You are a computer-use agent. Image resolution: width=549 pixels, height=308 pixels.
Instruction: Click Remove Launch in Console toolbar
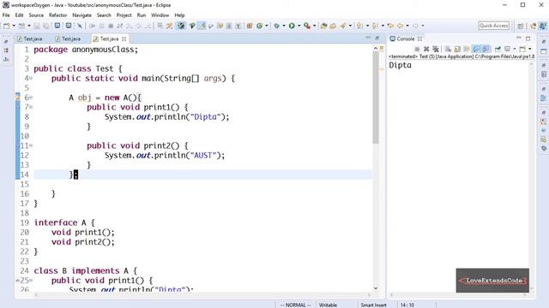426,49
